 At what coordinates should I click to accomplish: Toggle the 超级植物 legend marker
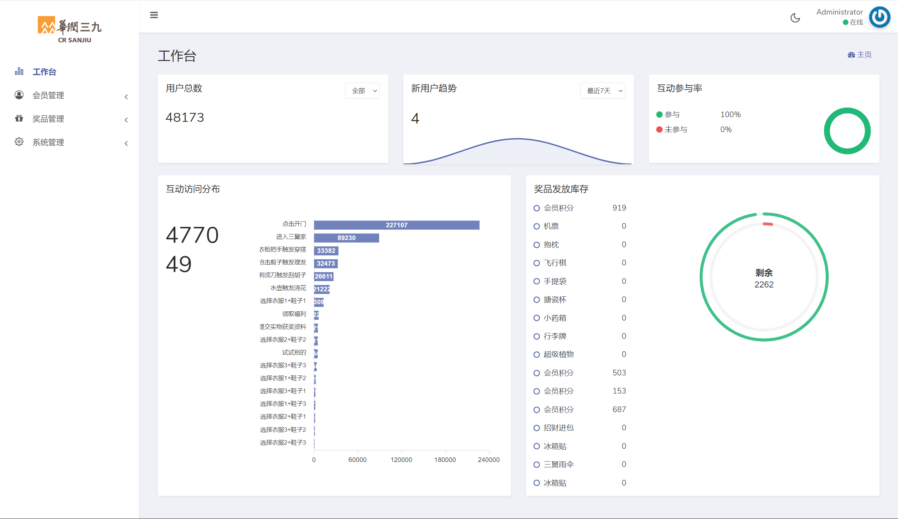[x=536, y=354]
